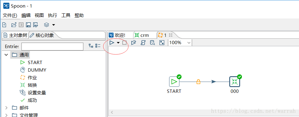Click the perspectives layers icon
Viewport: 299px width, 117px height.
47,25
